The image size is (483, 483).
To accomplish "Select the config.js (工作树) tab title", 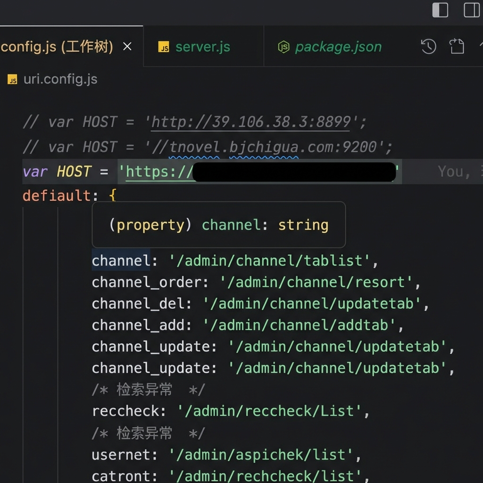I will pos(57,47).
